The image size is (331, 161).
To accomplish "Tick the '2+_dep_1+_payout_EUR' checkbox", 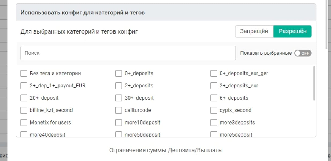I will (24, 85).
